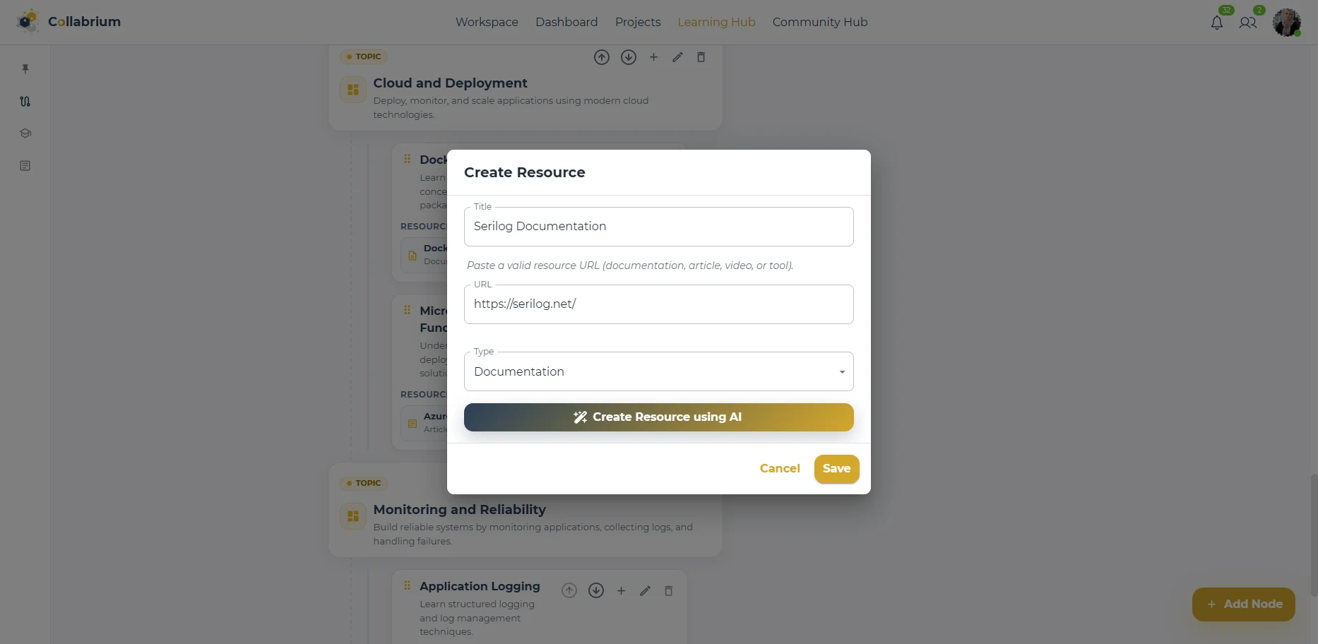The image size is (1318, 644).
Task: Go to Workspace tab
Action: (487, 22)
